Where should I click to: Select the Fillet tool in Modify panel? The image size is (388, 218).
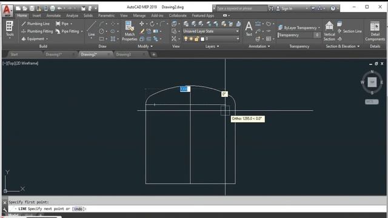(162, 24)
